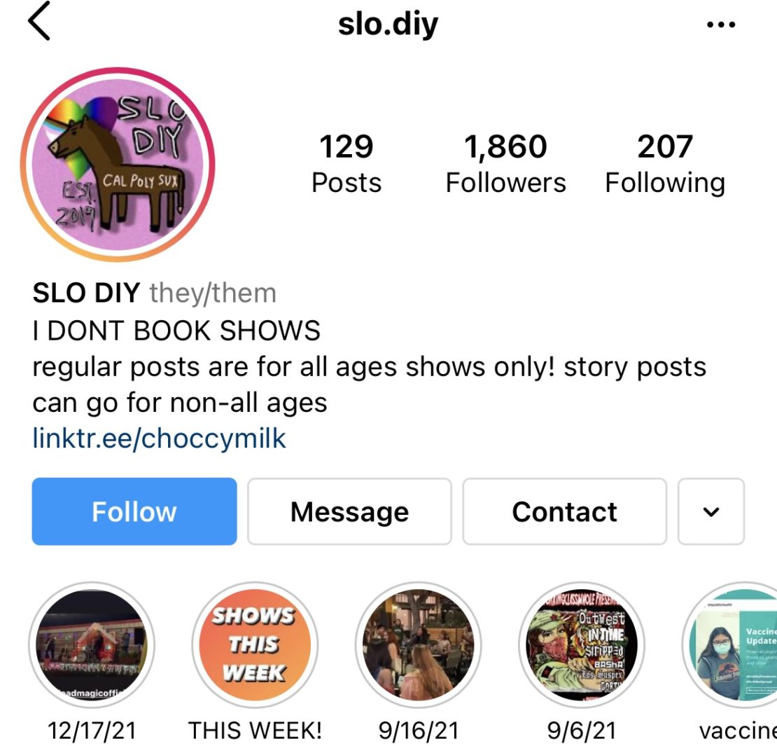Open the 9/6/21 story highlight
The image size is (777, 746).
pos(582,645)
